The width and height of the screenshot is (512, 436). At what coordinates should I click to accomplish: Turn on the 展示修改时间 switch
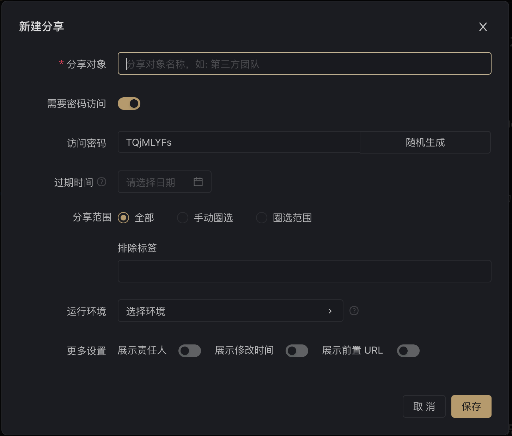pyautogui.click(x=297, y=351)
